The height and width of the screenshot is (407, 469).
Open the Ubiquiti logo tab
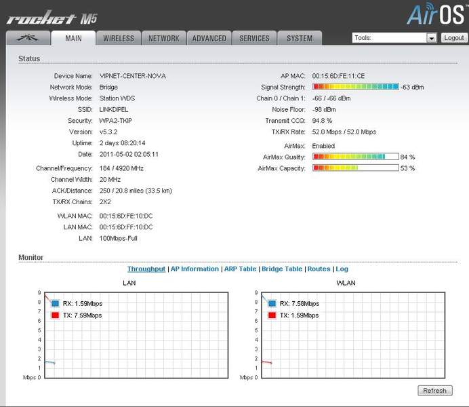(x=28, y=38)
